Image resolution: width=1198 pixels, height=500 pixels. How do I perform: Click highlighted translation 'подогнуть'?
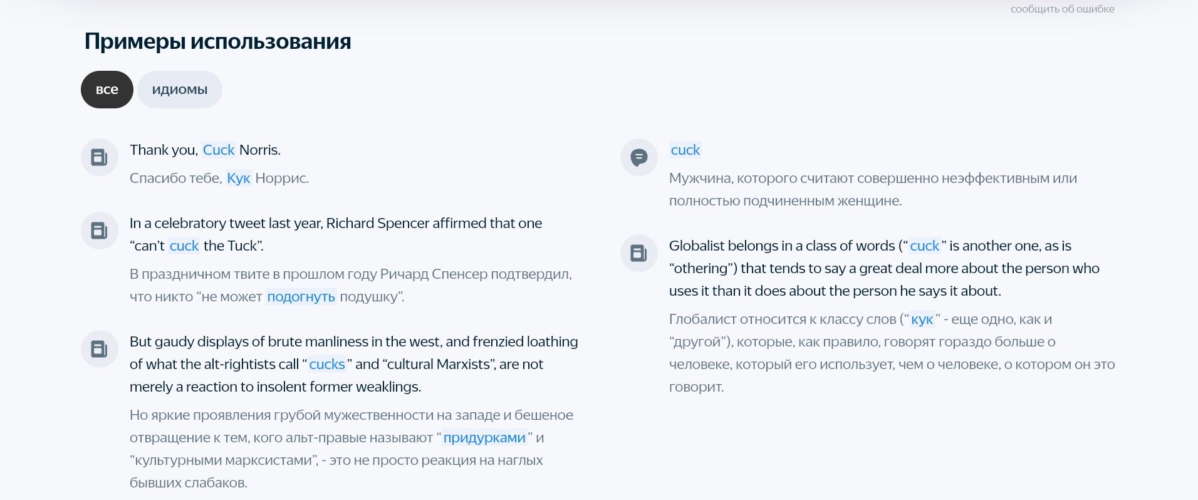301,296
